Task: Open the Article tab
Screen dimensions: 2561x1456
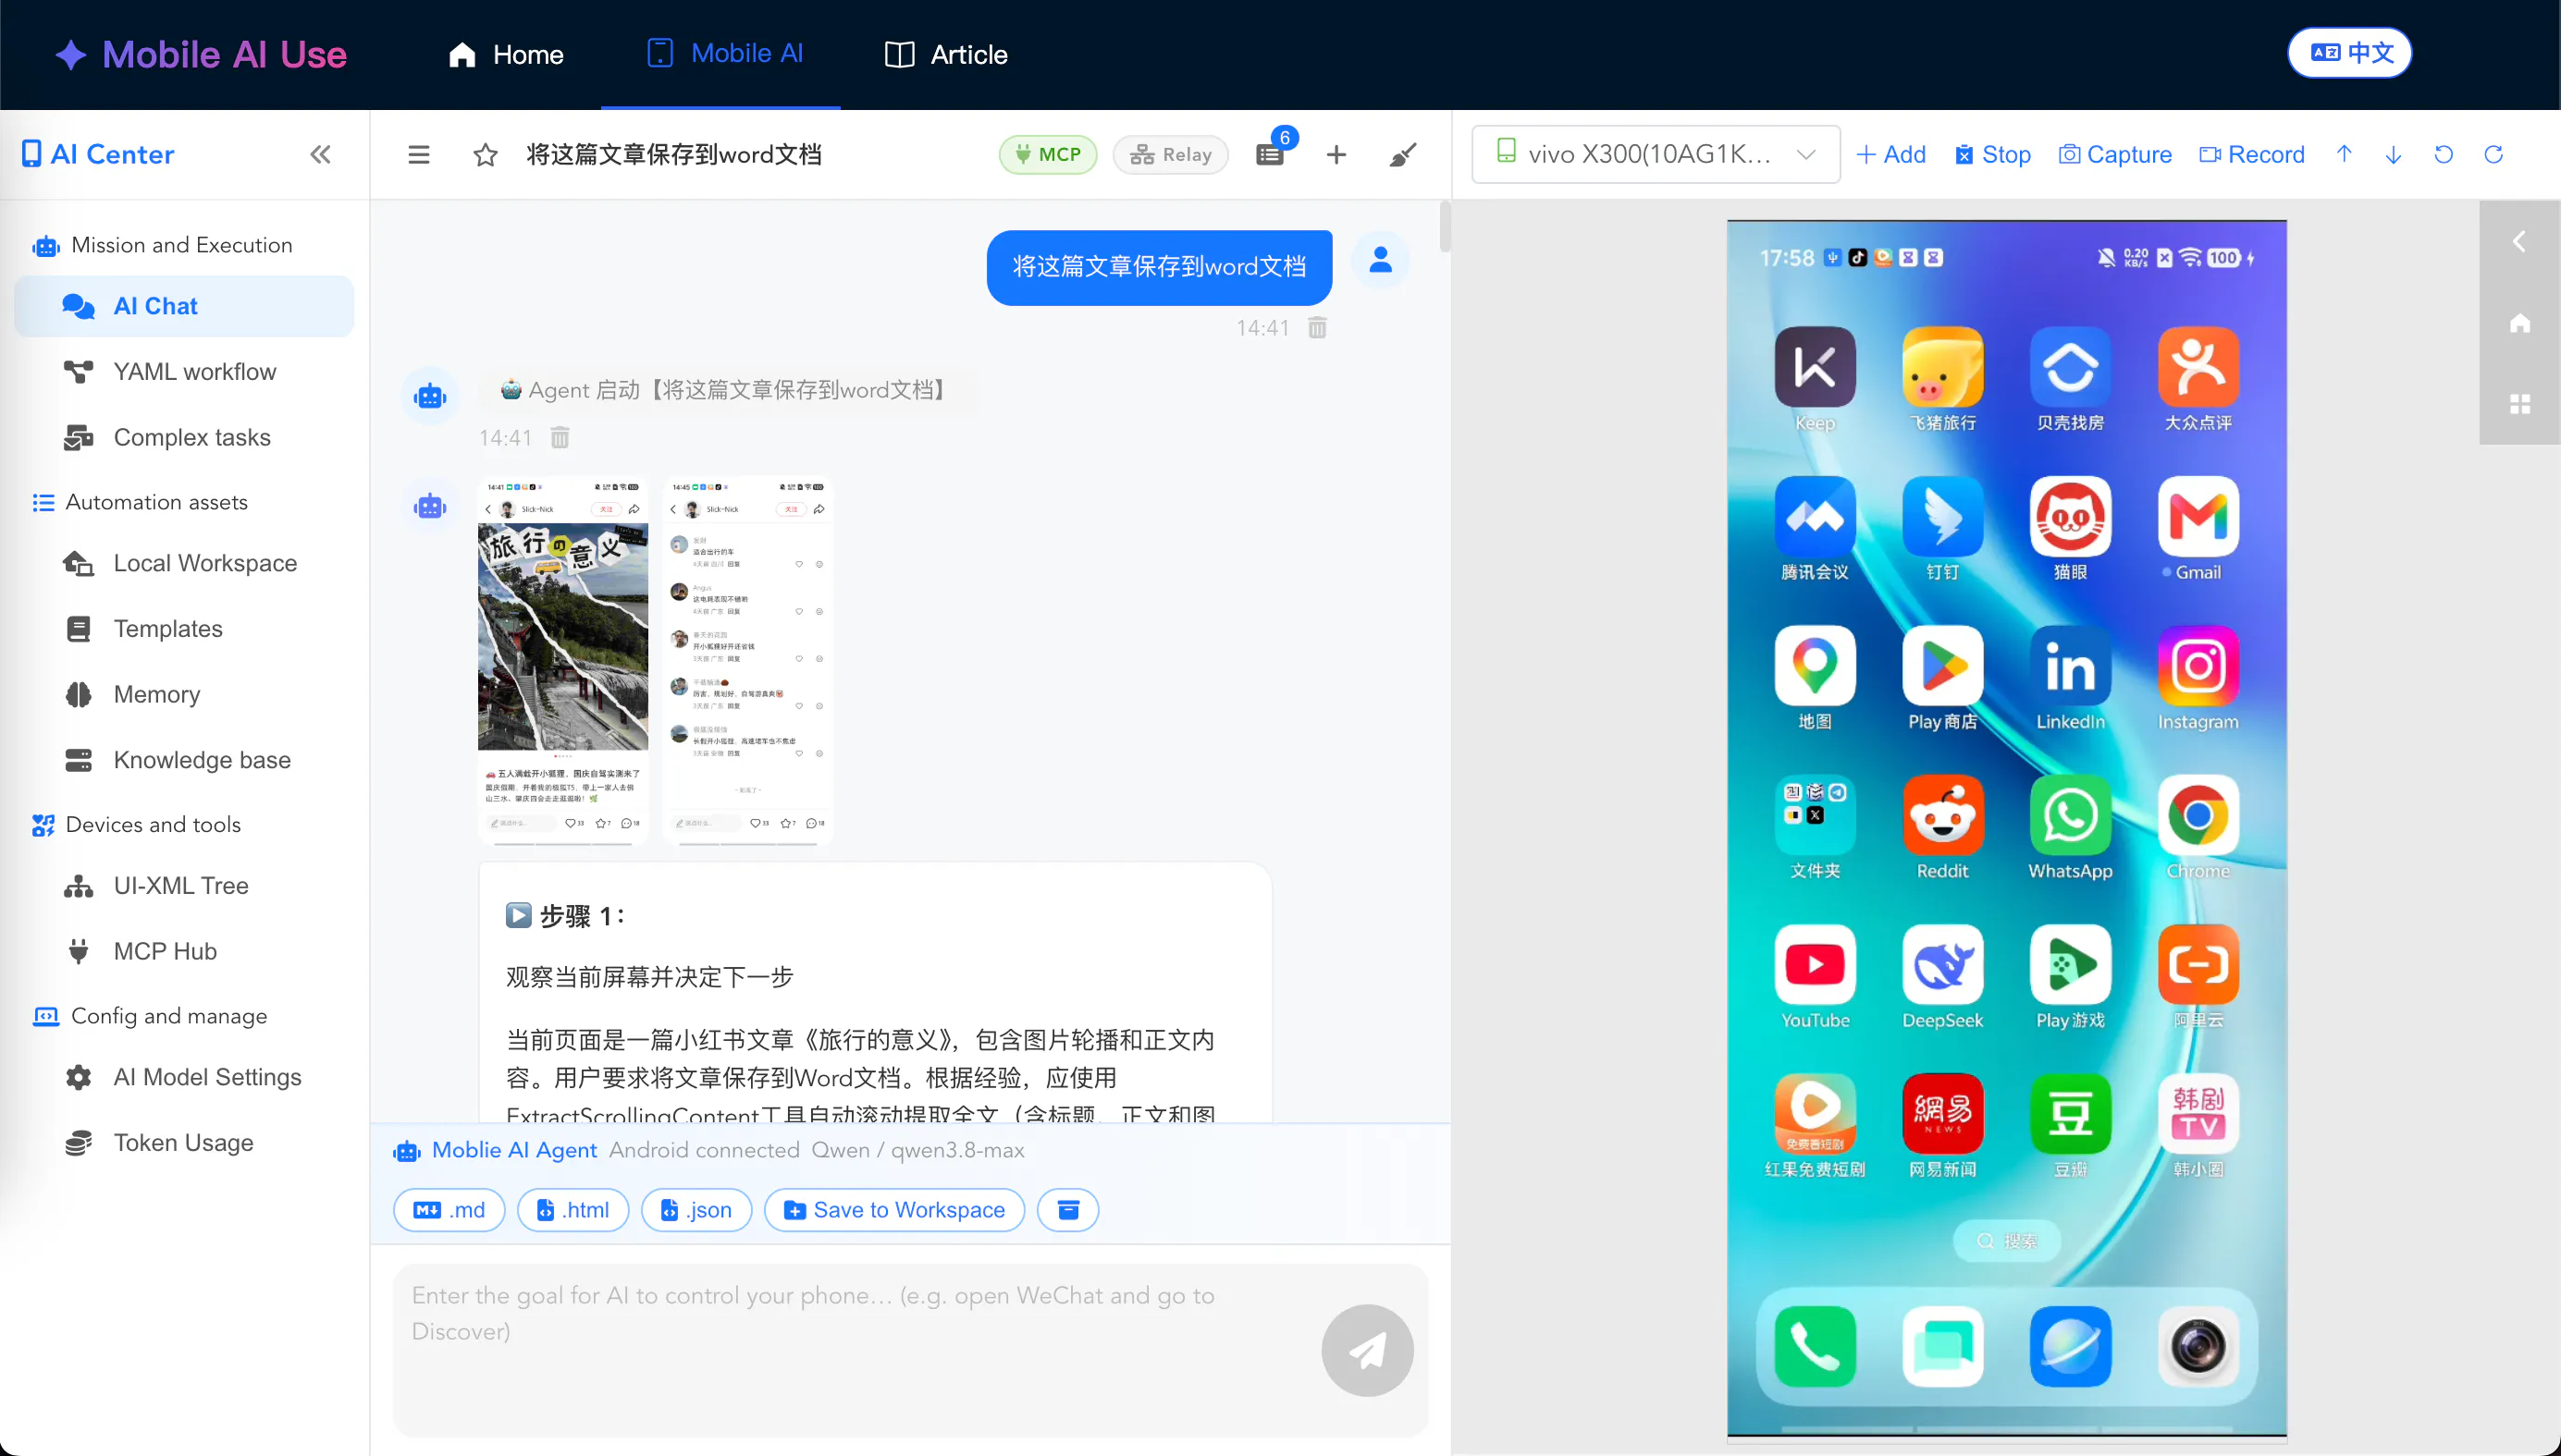Action: 945,54
